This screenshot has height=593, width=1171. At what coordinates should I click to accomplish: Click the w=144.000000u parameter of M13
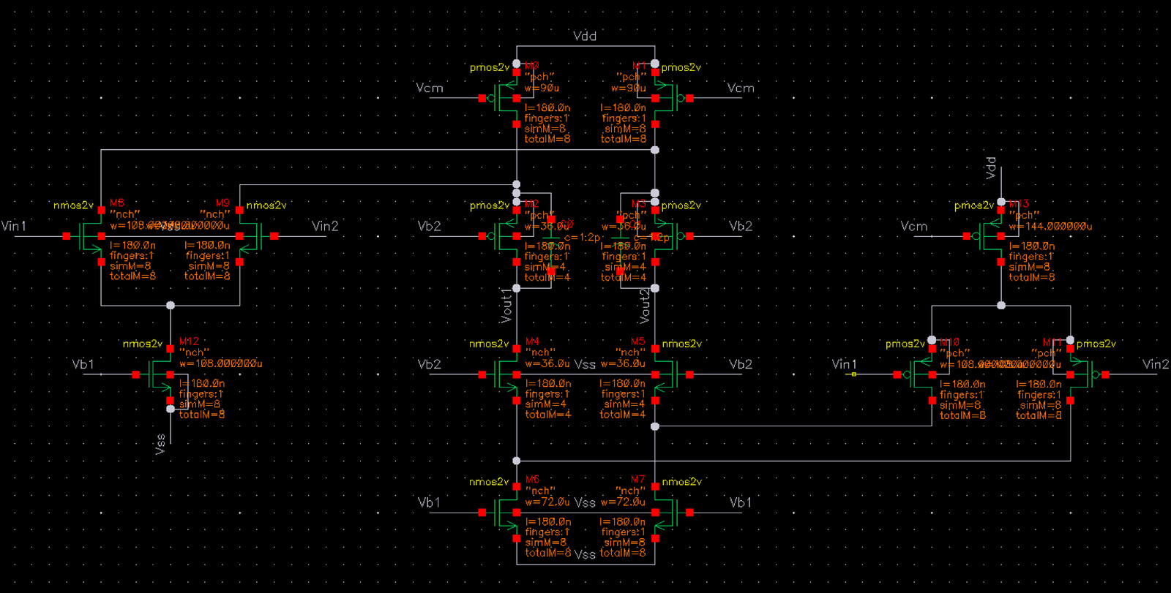point(1050,227)
